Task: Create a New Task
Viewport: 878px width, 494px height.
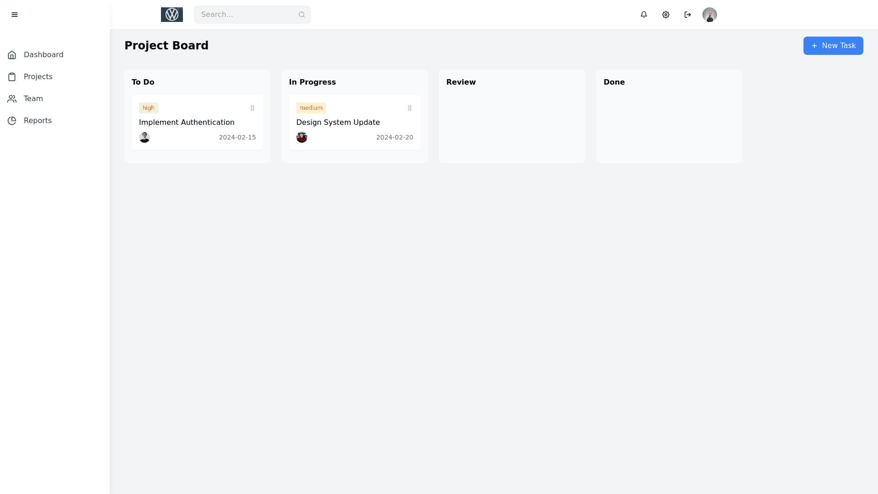Action: pos(833,46)
